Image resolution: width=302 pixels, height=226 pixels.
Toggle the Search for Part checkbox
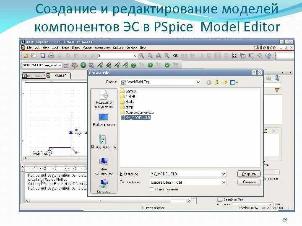220,200
